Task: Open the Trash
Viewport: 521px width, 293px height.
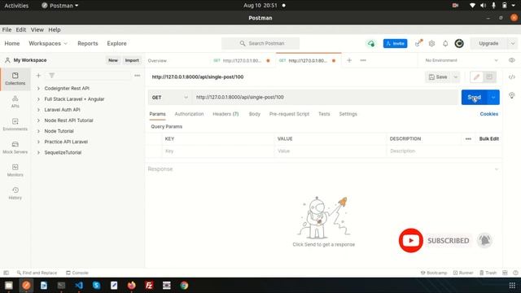Action: pos(488,273)
